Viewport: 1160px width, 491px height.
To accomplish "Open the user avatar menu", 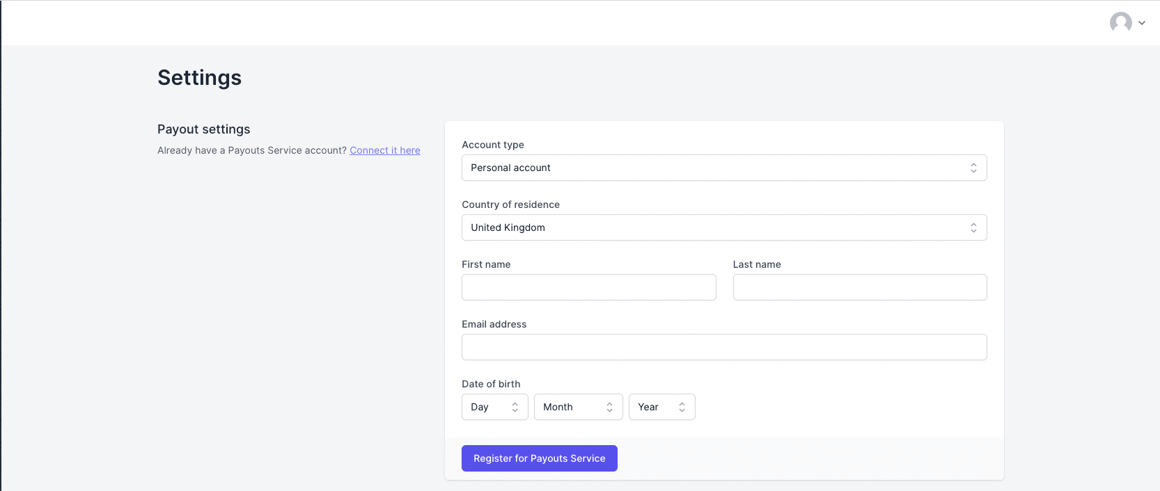I will point(1120,23).
